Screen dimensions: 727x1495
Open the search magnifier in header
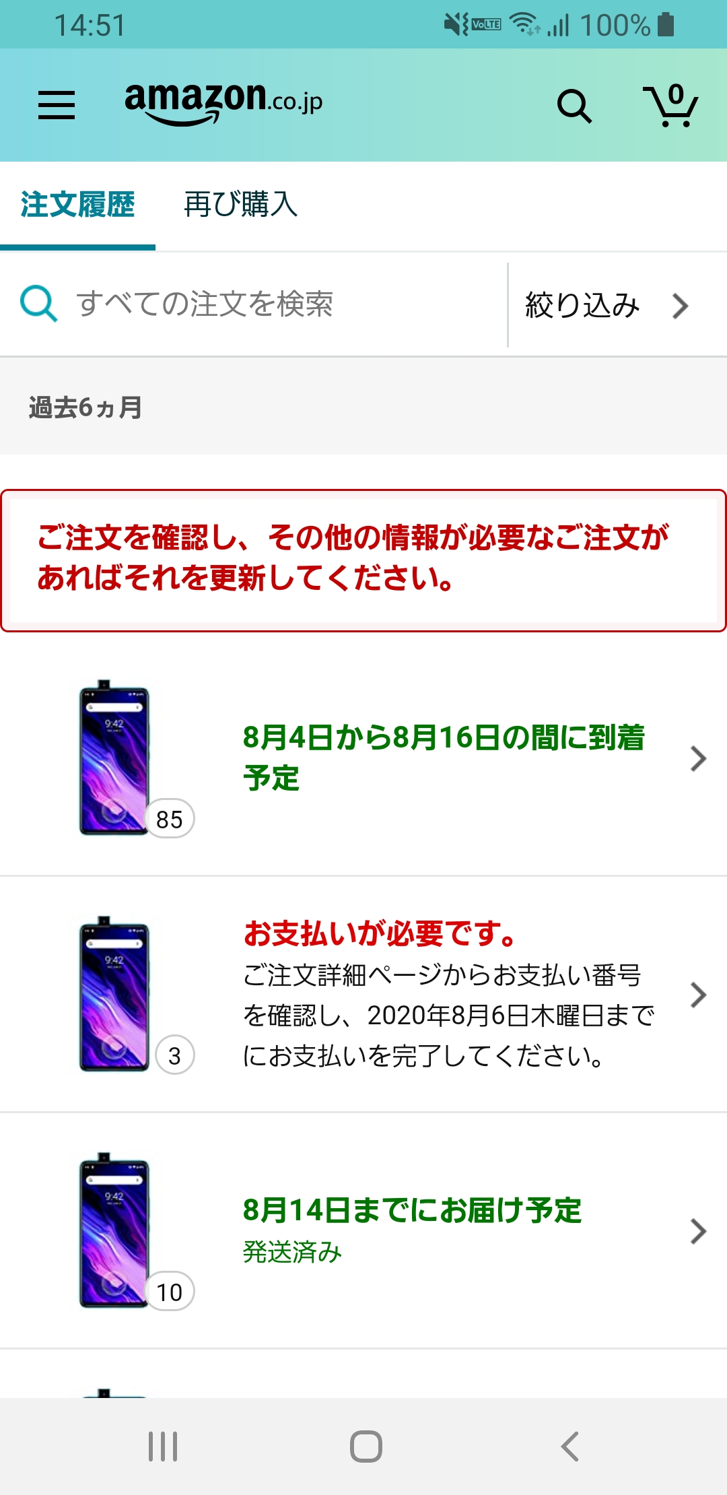574,106
